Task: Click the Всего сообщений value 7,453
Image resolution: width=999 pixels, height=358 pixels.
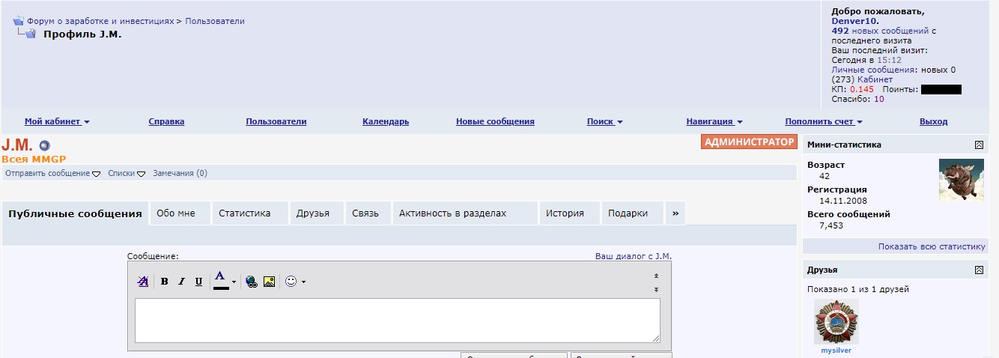Action: (x=831, y=225)
